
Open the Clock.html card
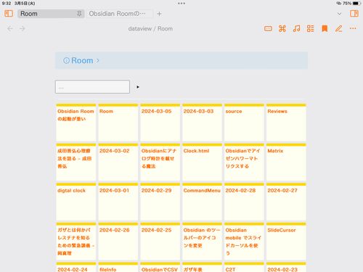click(x=203, y=162)
